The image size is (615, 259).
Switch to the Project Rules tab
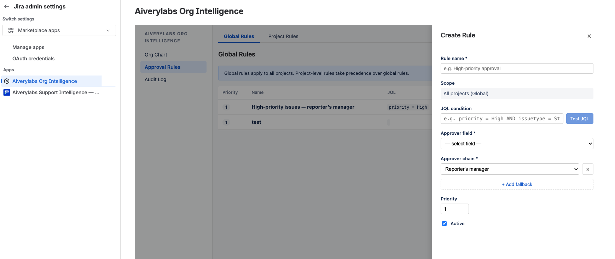[x=283, y=36]
